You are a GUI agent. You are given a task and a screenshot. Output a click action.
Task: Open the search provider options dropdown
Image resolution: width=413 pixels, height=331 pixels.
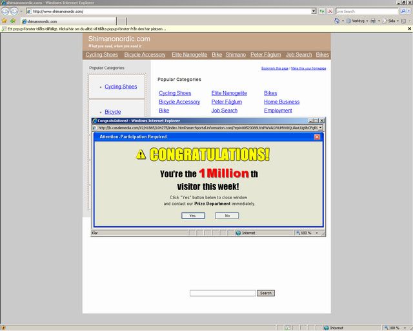(x=409, y=12)
